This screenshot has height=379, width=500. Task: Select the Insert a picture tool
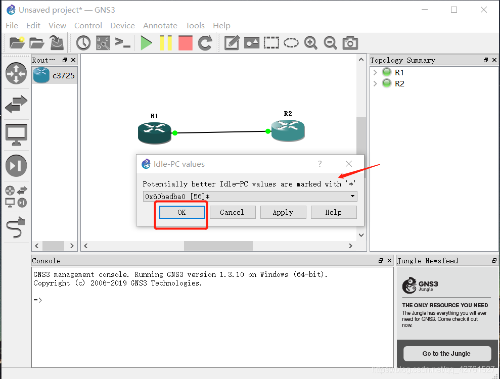tap(252, 43)
